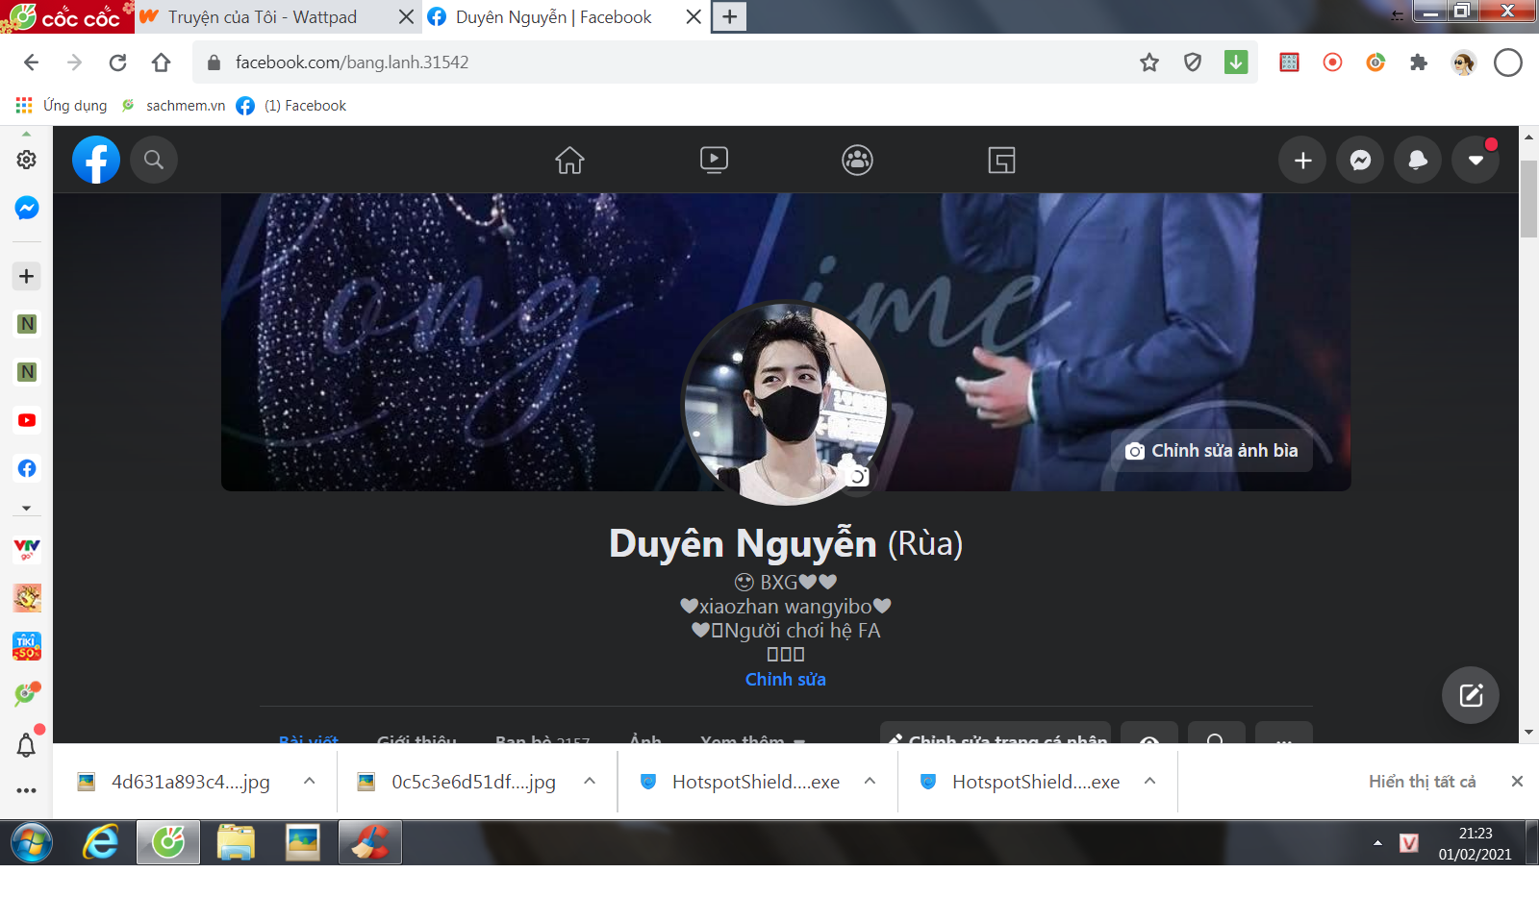Open Messenger in the Facebook top bar
The height and width of the screenshot is (923, 1539).
pos(1360,161)
